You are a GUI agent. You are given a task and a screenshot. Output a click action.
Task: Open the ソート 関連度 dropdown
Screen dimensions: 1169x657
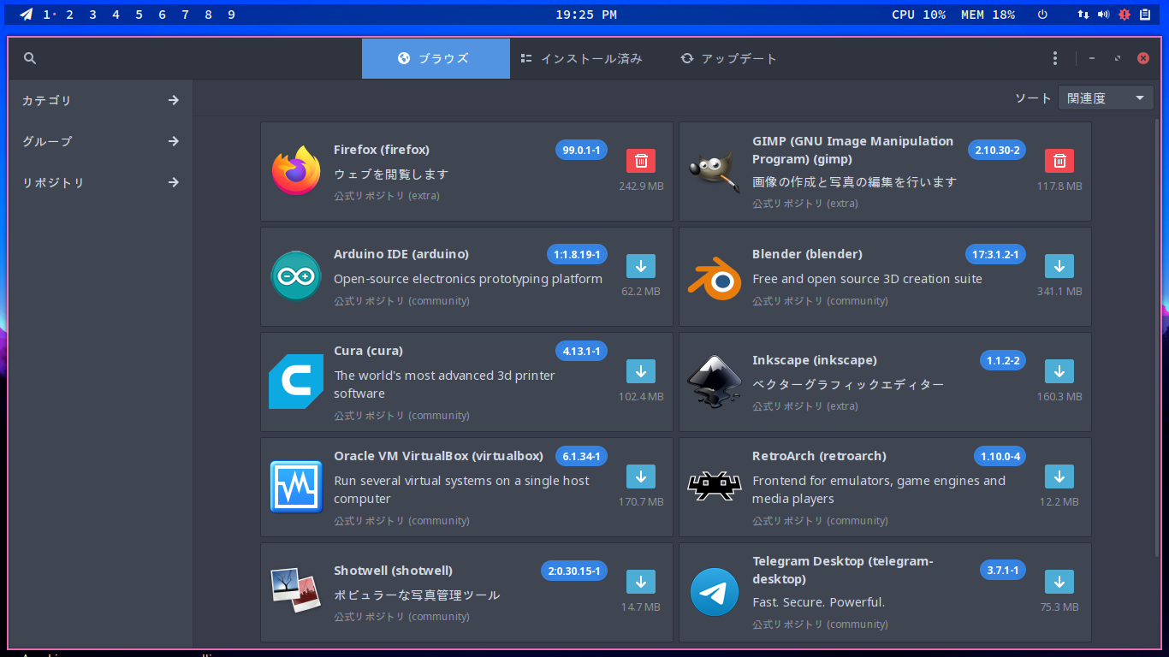point(1106,98)
